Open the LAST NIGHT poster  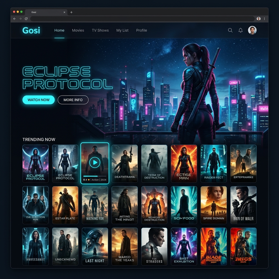coord(95,247)
